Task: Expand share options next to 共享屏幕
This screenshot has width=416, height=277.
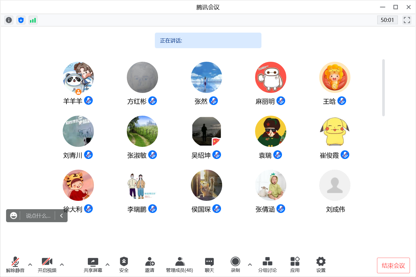Action: [107, 265]
